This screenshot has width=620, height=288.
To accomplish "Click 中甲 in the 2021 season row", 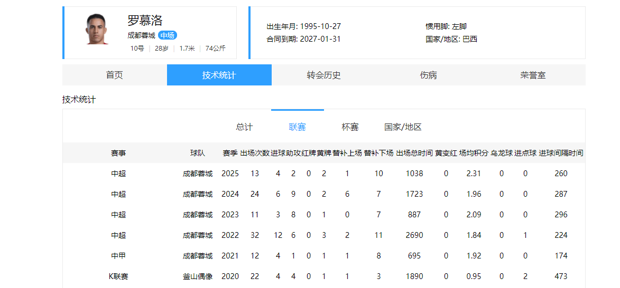I will coord(118,256).
